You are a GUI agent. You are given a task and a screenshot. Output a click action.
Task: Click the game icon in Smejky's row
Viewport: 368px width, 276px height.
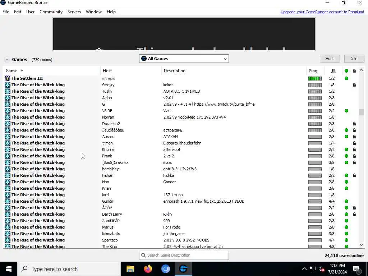click(x=8, y=85)
